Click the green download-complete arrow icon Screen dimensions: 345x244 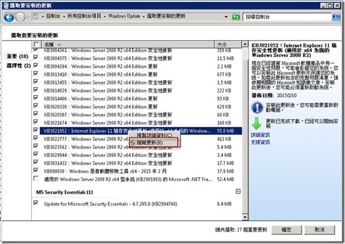coord(256,124)
